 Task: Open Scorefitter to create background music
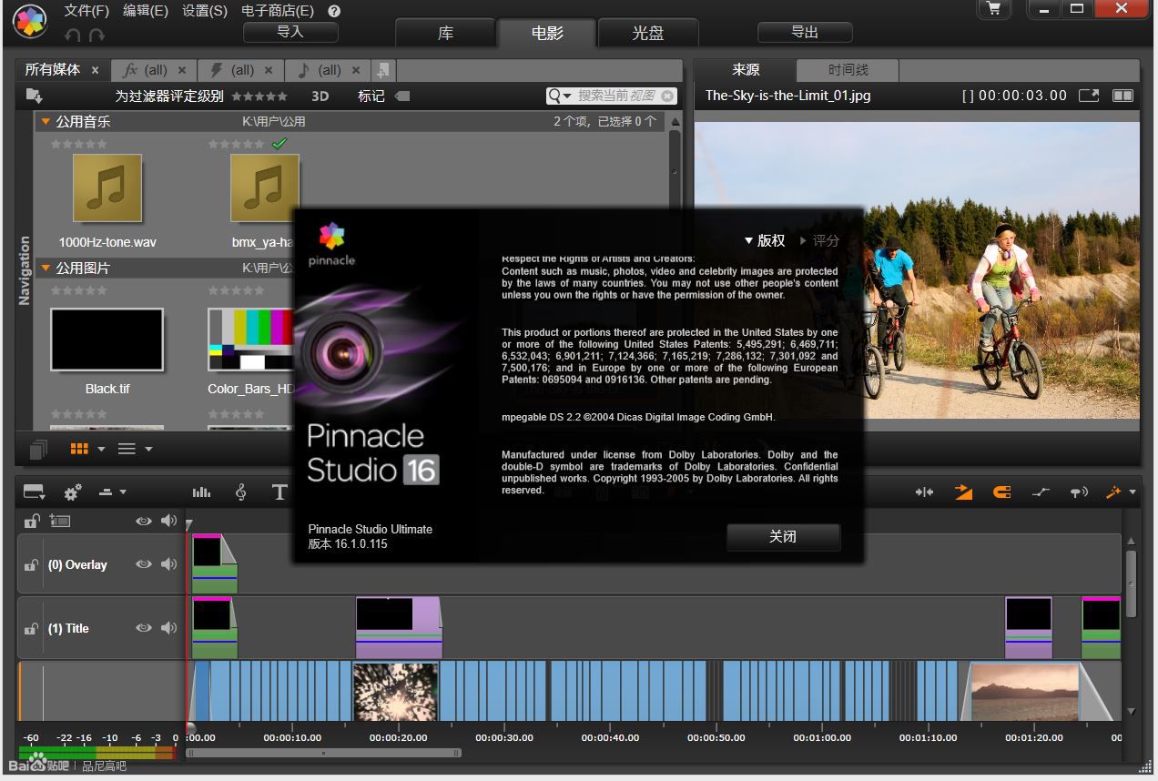click(241, 492)
